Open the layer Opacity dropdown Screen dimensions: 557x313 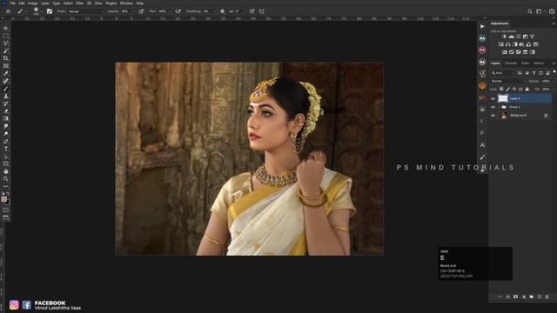(554, 81)
